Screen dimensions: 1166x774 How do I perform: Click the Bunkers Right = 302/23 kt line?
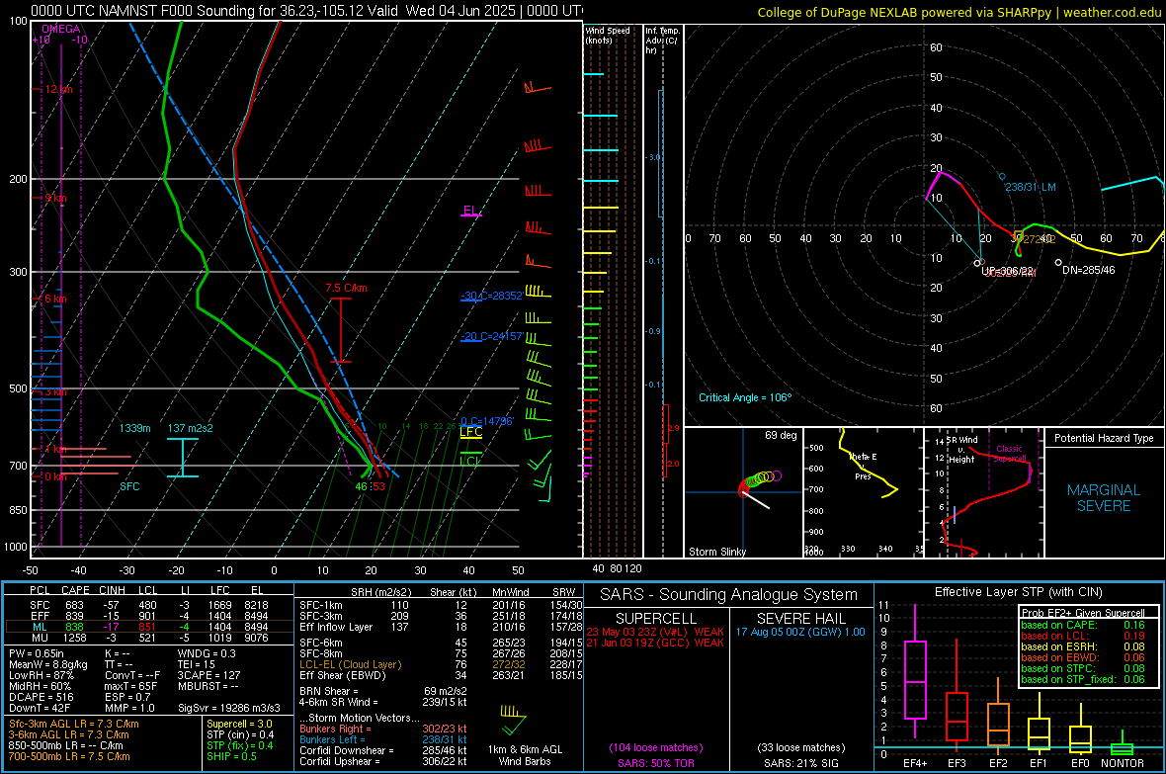click(x=383, y=730)
